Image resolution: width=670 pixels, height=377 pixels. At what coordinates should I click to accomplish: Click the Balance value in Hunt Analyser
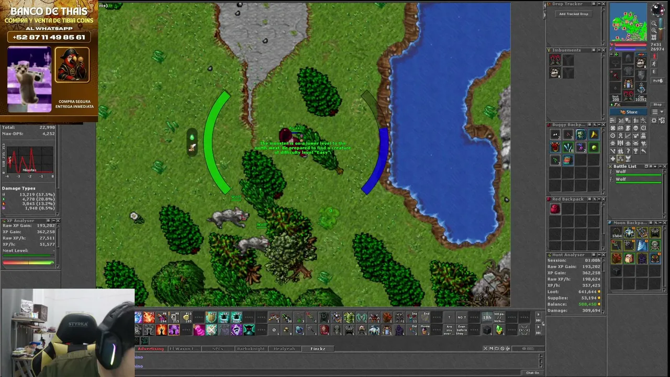pos(587,304)
